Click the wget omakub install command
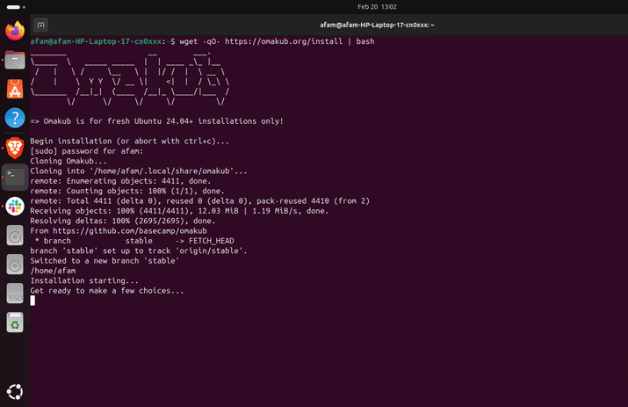This screenshot has height=407, width=628. (277, 41)
